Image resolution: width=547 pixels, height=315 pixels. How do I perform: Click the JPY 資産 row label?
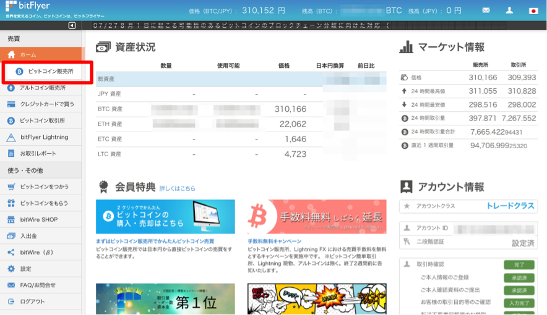point(110,94)
